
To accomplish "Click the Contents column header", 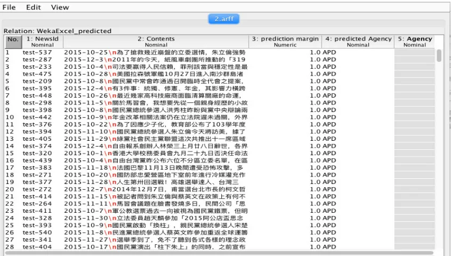I will pos(156,42).
